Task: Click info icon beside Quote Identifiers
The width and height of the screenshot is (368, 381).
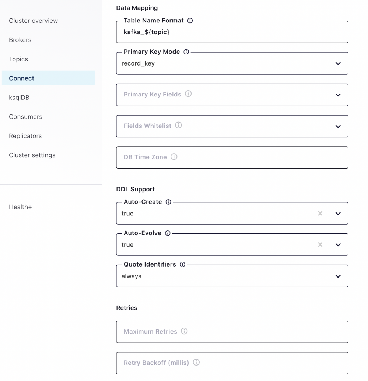Action: pyautogui.click(x=182, y=264)
